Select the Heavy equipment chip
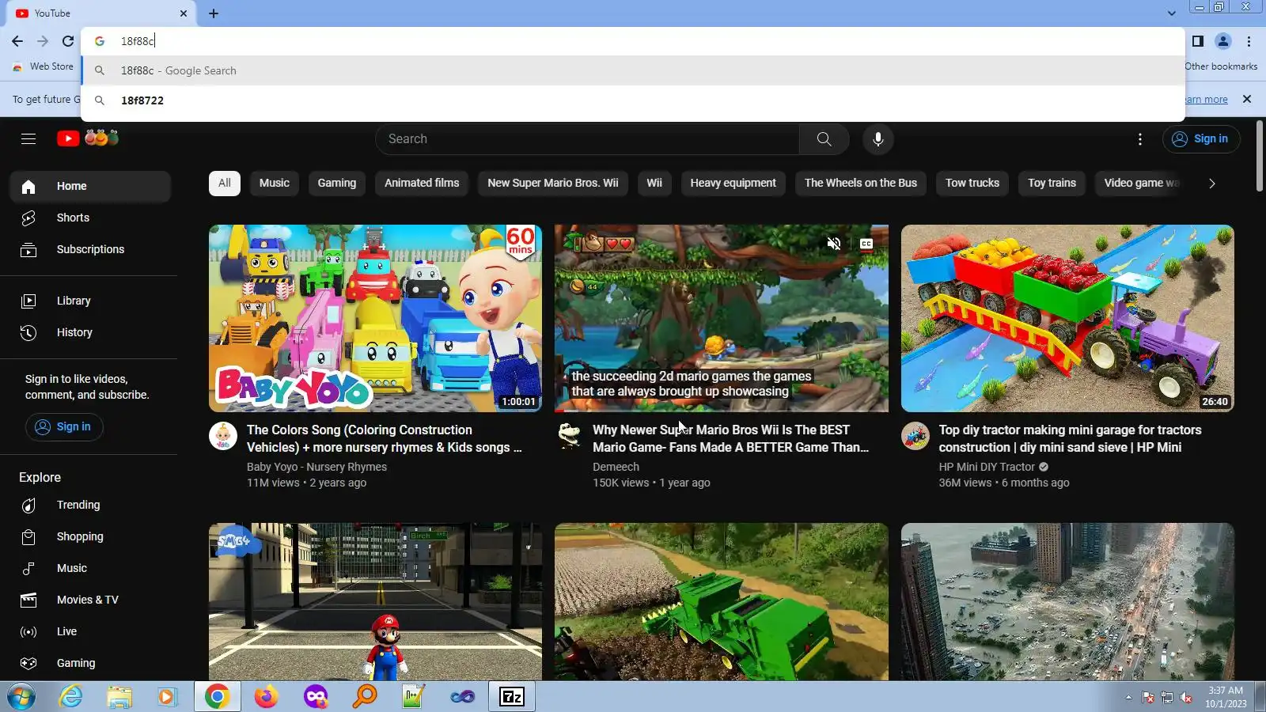The image size is (1266, 712). coord(733,183)
